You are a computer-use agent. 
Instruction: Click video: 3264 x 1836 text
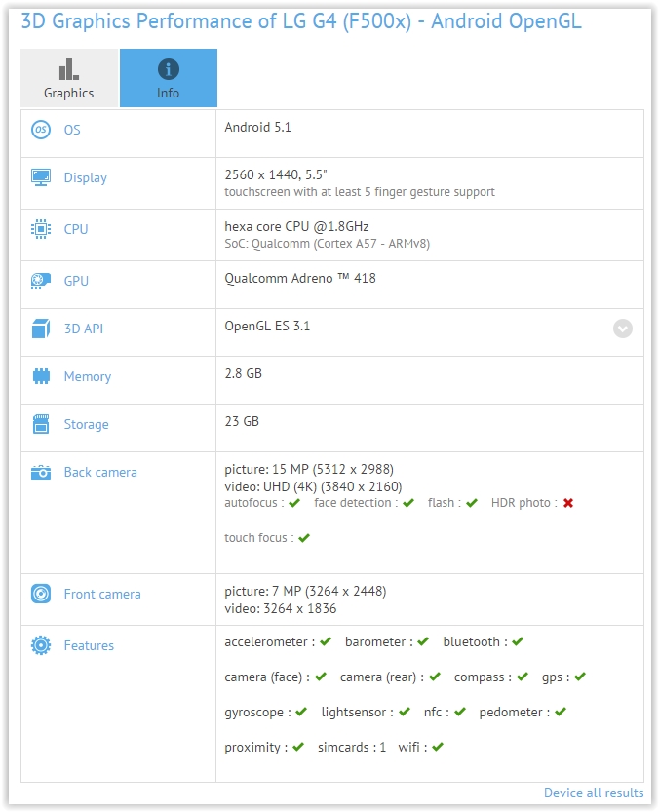281,608
